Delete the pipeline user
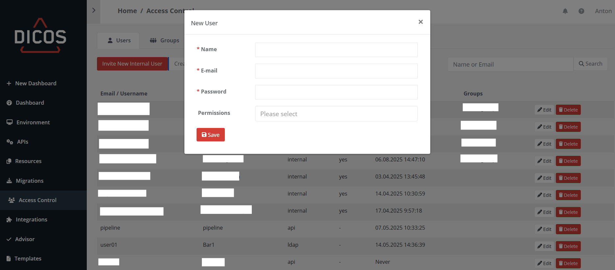This screenshot has height=270, width=615. coord(568,229)
